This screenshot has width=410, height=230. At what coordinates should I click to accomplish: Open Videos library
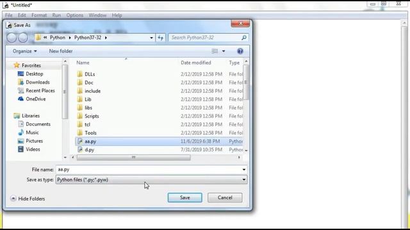[x=33, y=149]
